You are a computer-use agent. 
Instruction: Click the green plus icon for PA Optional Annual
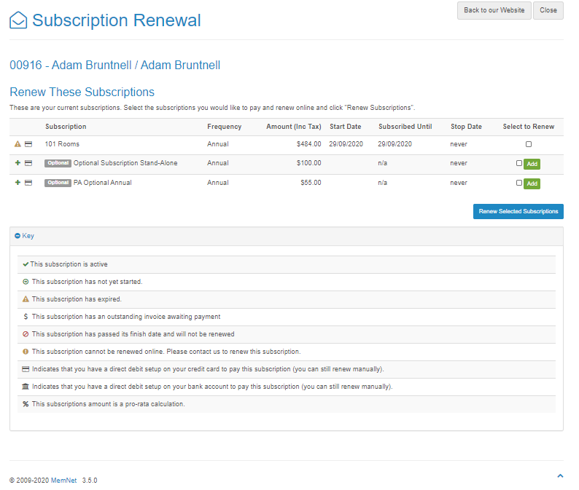point(18,183)
